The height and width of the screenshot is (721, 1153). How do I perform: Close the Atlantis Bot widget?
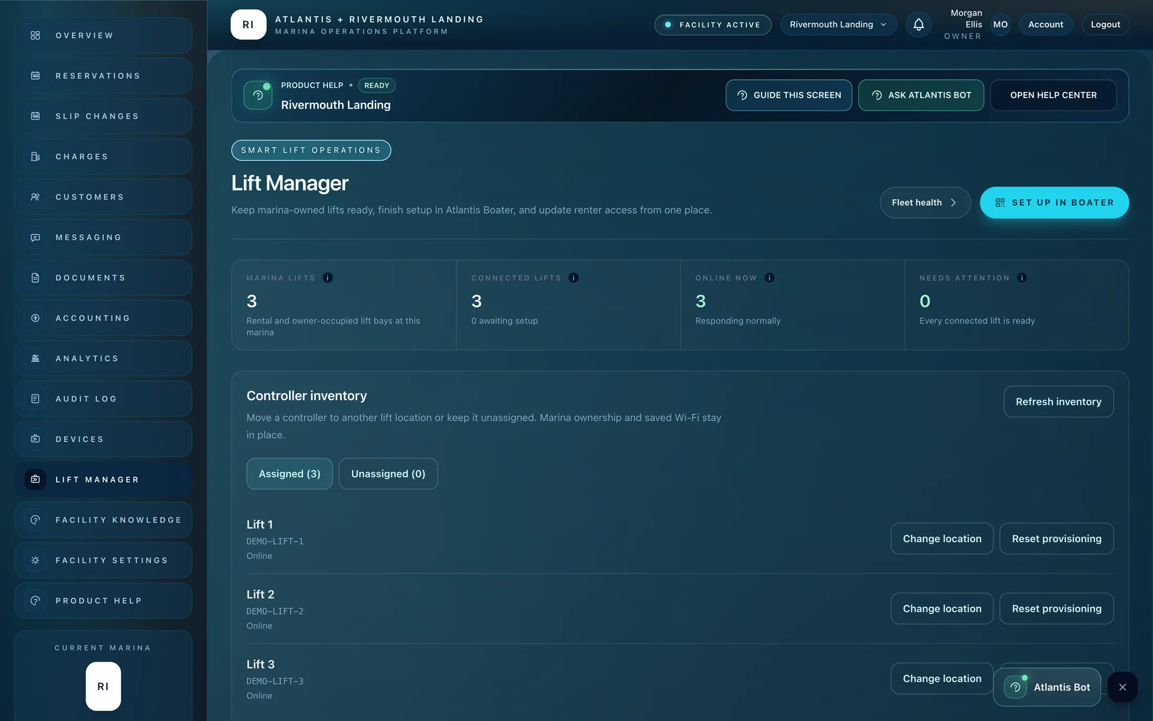pyautogui.click(x=1122, y=687)
